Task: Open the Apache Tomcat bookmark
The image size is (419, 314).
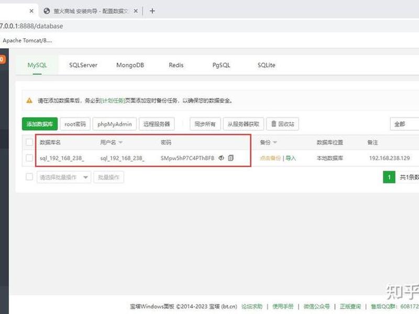Action: click(28, 41)
